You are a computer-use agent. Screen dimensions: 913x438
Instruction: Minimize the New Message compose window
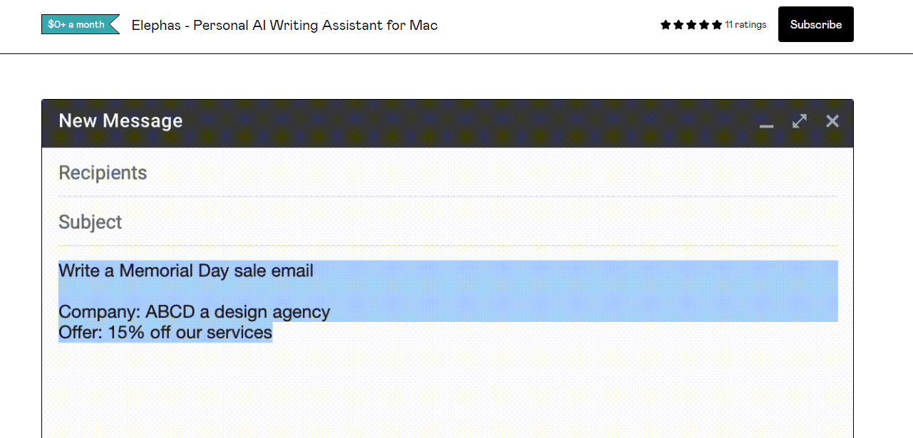point(766,122)
